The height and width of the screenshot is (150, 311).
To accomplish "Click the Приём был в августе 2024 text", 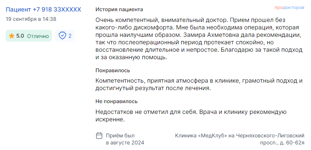I will (x=125, y=139).
